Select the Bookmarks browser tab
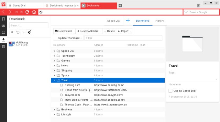220x122 pixels. (99, 6)
